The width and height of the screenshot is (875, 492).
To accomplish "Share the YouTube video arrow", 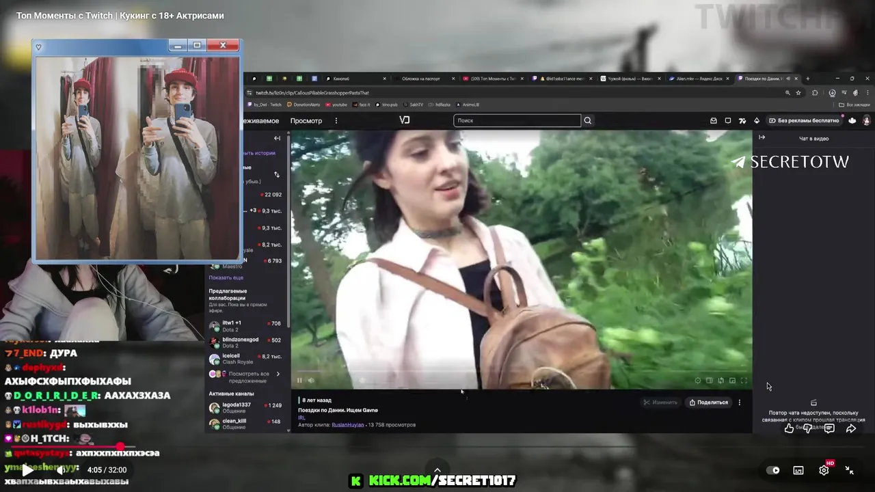I will point(851,428).
